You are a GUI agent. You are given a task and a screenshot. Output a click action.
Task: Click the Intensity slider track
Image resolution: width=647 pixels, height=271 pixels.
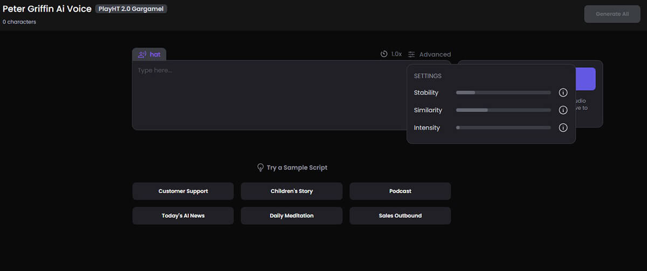coord(503,128)
